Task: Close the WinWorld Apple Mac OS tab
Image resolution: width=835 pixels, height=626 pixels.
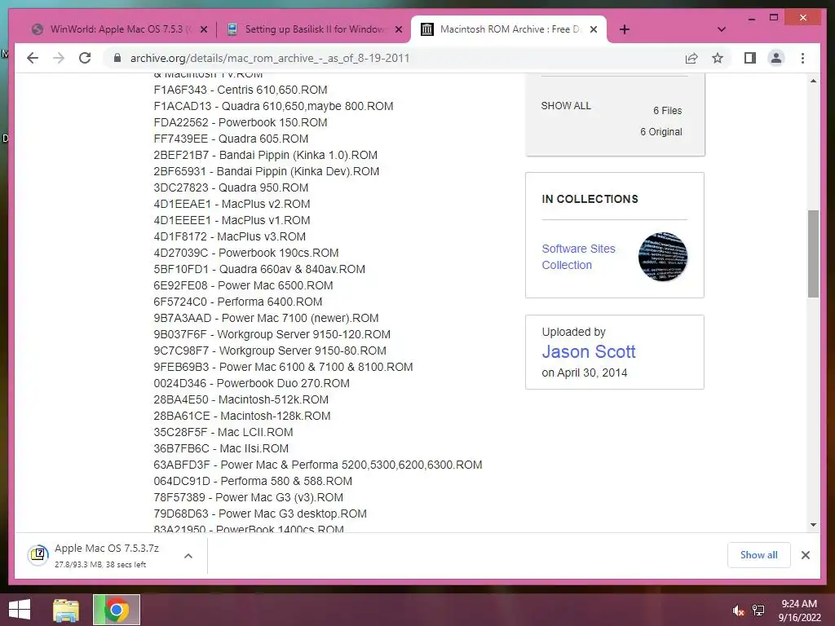Action: coord(203,29)
